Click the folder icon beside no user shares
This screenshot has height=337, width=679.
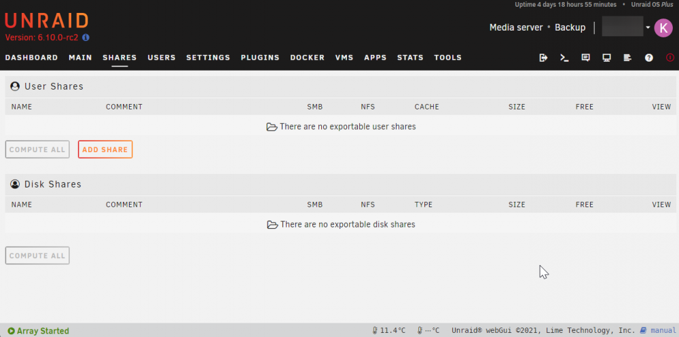coord(272,127)
